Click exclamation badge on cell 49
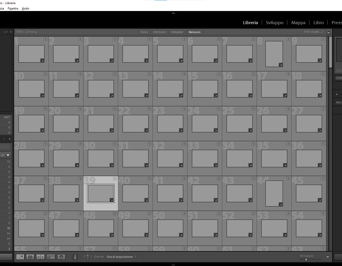The height and width of the screenshot is (266, 342). (150, 214)
